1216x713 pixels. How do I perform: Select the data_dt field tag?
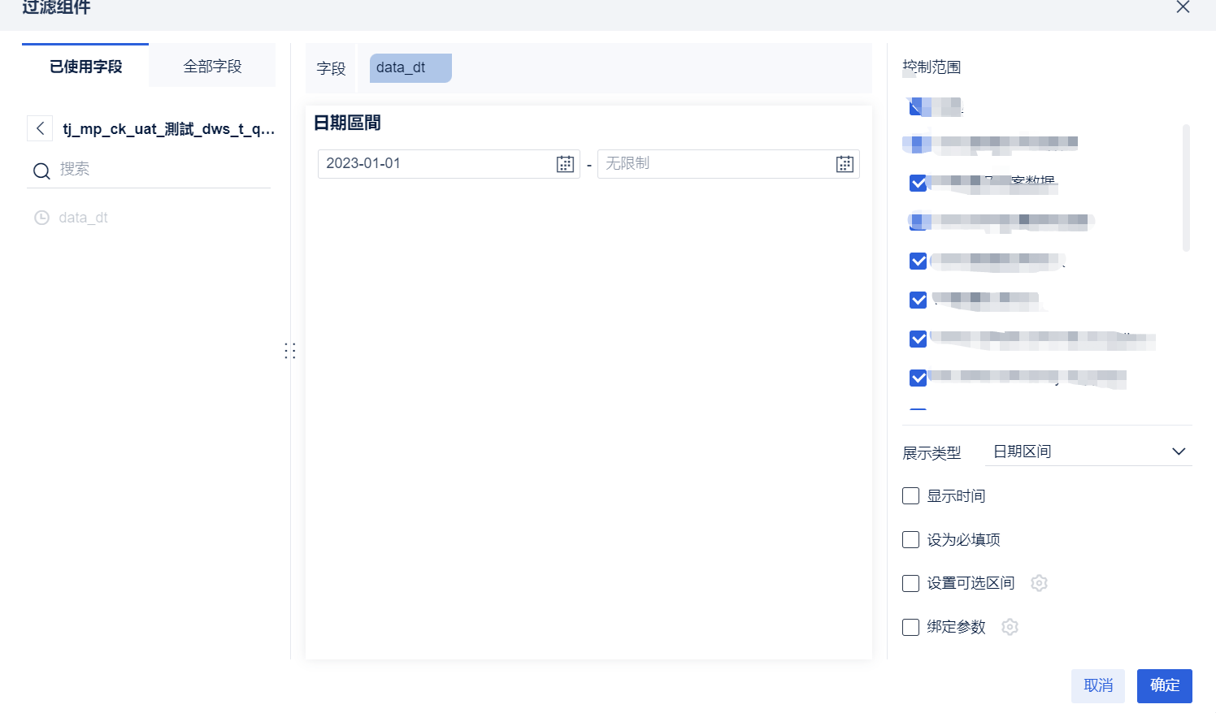(x=410, y=68)
